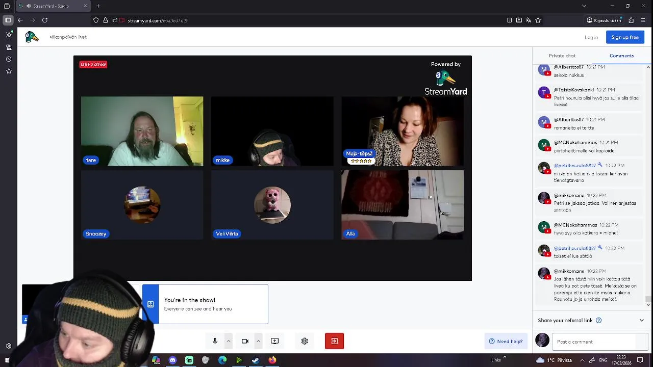
Task: Mute the StreamYard tab audio icon
Action: 29,6
